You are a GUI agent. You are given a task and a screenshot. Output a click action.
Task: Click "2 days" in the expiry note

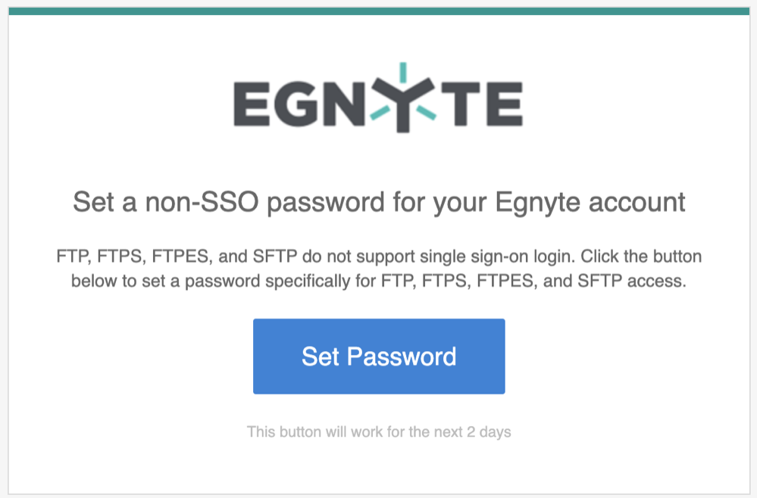coord(489,432)
